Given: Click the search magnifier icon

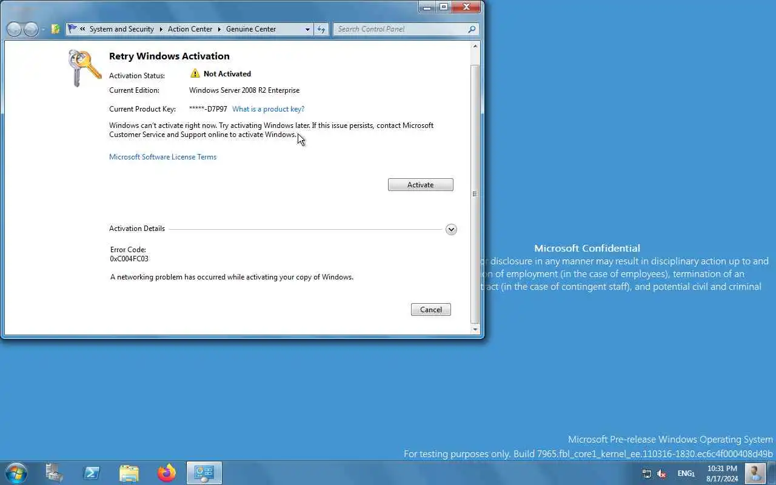Looking at the screenshot, I should pos(472,29).
